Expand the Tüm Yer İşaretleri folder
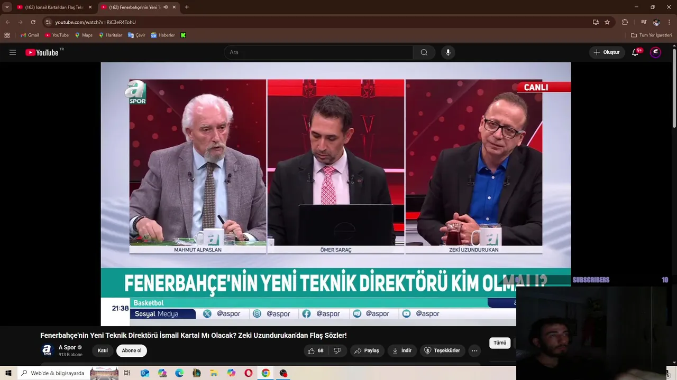The image size is (677, 380). pyautogui.click(x=651, y=35)
